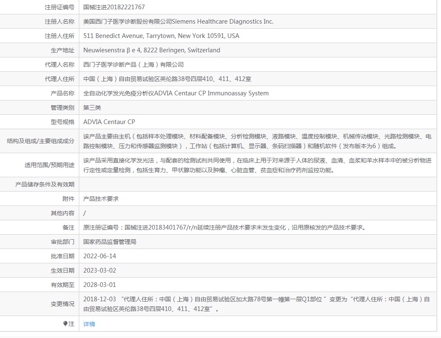Viewport: 441px width, 338px height.
Task: Click the 变更情况 label
Action: [x=62, y=304]
